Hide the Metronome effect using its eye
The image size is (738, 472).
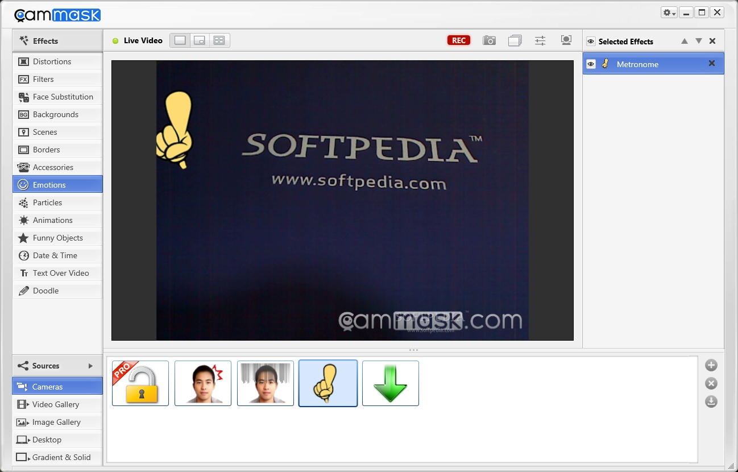591,64
